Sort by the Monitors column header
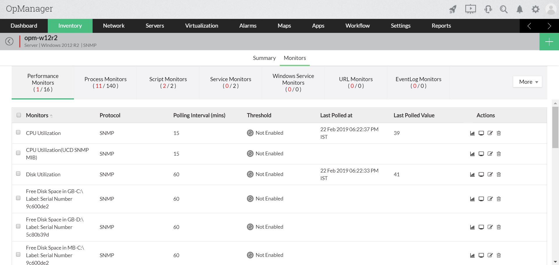 tap(37, 115)
